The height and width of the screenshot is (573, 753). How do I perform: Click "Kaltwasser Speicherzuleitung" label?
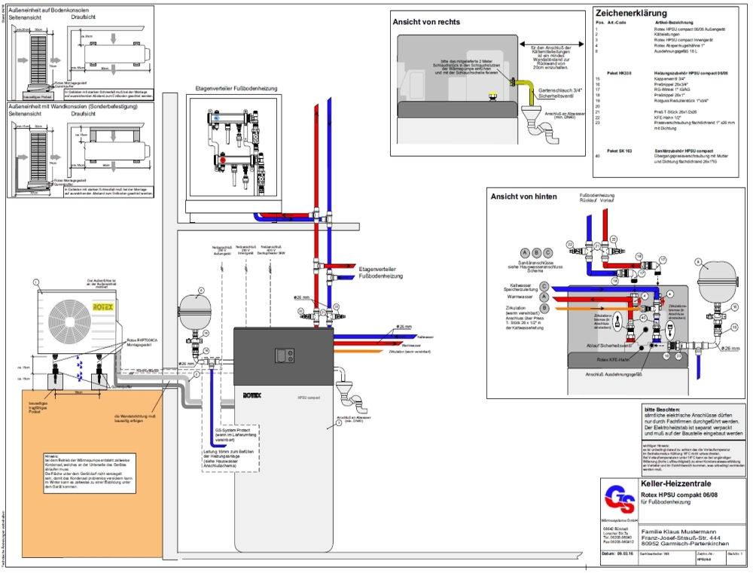click(x=520, y=287)
